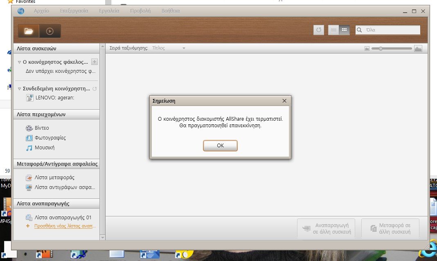Click the search magnifier icon
437x261 pixels.
359,30
